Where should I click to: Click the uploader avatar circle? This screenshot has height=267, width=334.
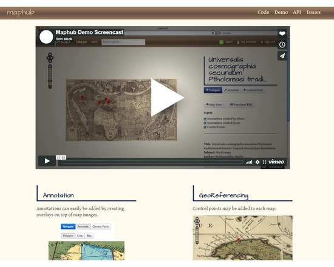coord(46,37)
